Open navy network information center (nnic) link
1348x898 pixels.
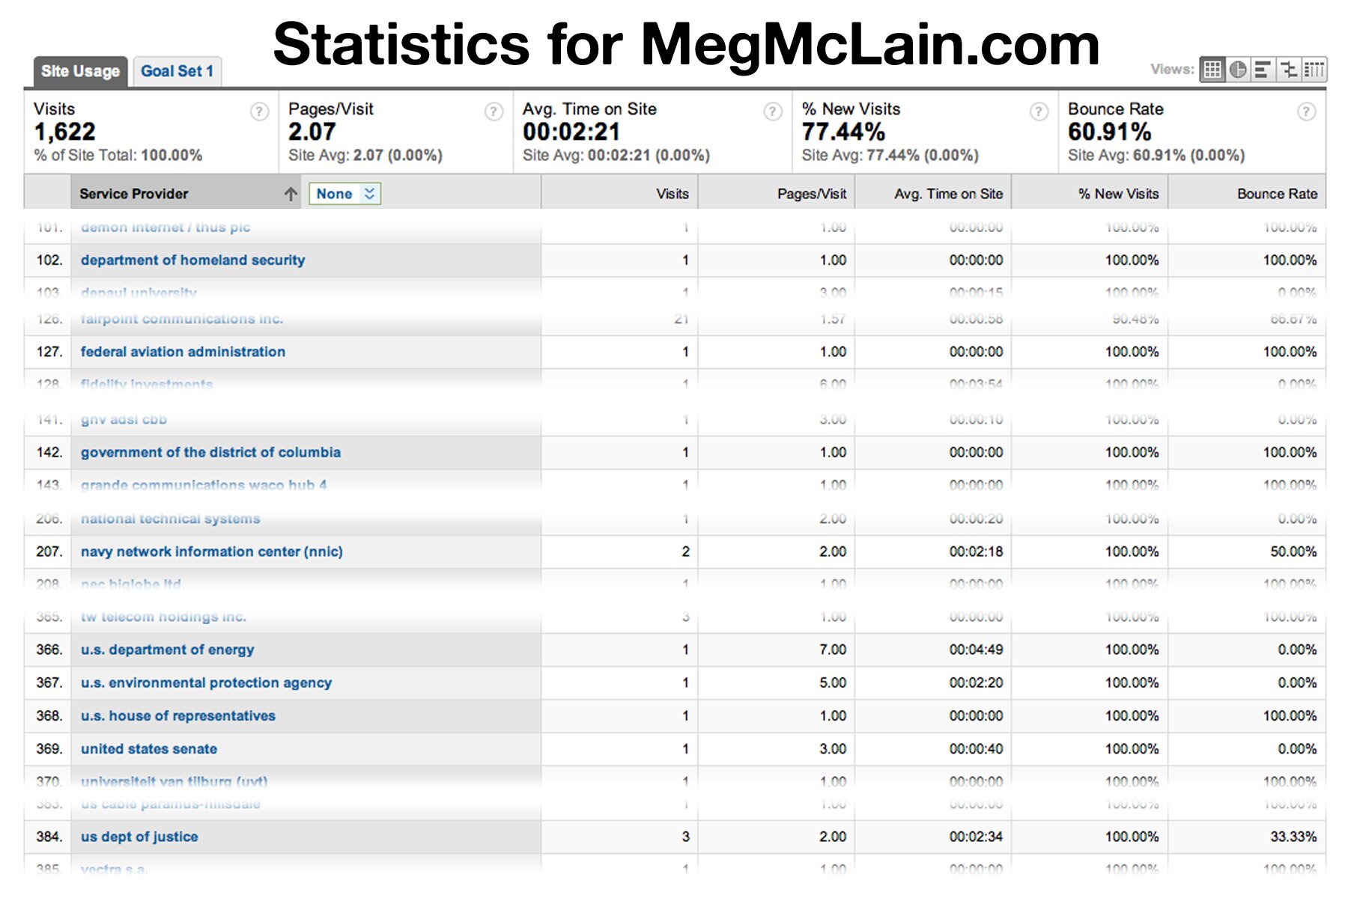click(212, 552)
